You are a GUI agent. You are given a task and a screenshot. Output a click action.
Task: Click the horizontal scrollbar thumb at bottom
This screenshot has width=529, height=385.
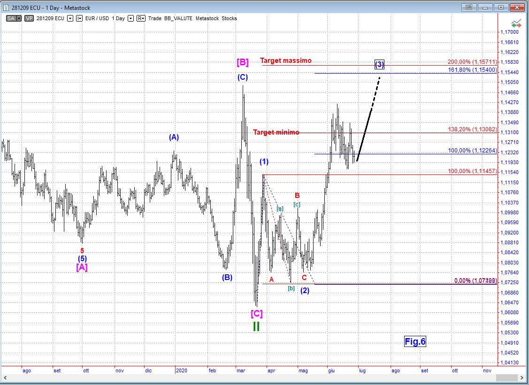point(507,377)
